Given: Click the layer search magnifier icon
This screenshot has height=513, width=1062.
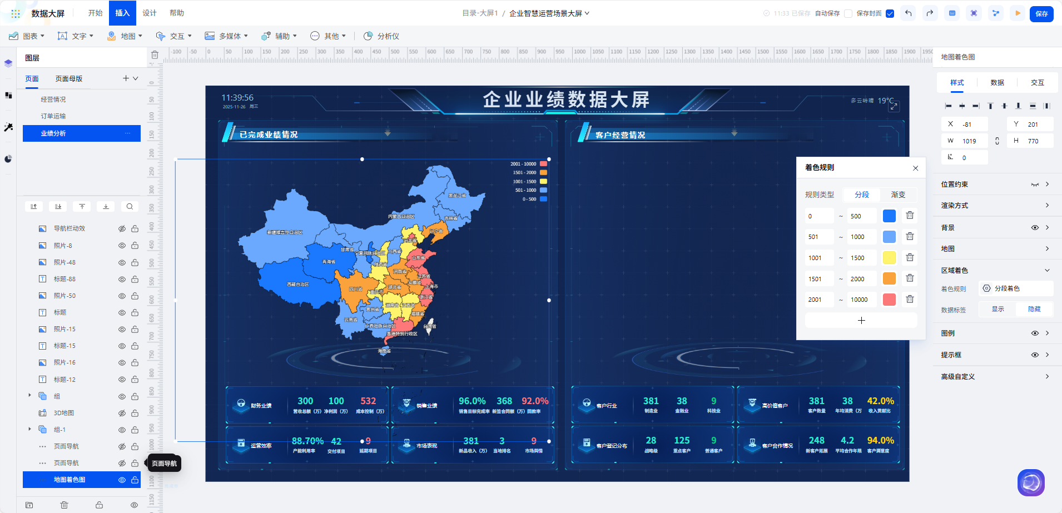Looking at the screenshot, I should [x=130, y=206].
